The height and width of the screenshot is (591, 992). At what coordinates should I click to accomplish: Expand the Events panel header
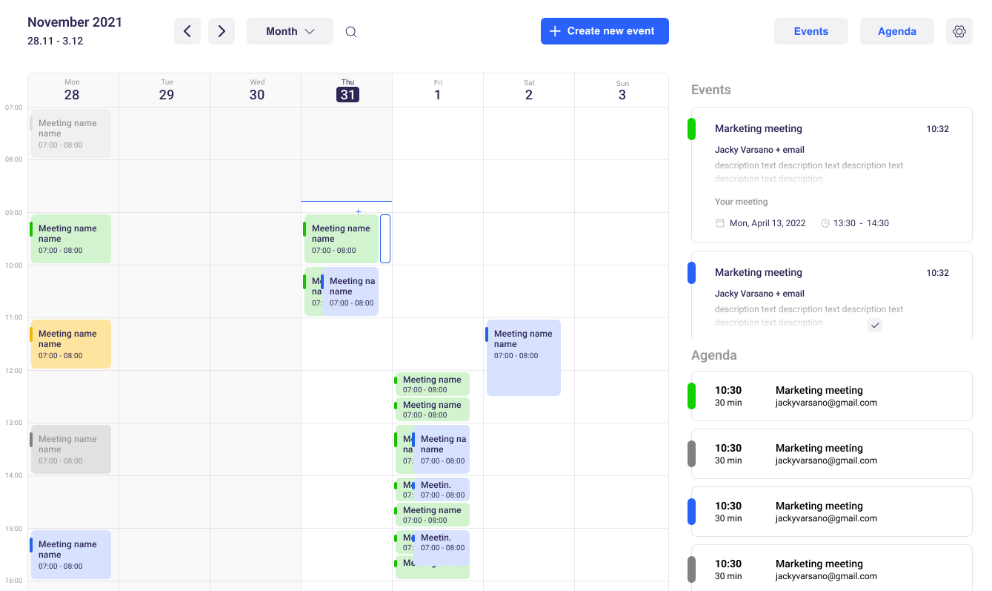(x=710, y=89)
